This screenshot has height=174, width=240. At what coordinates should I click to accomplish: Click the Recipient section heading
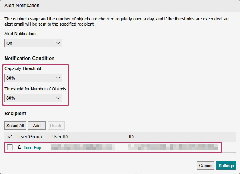click(15, 114)
